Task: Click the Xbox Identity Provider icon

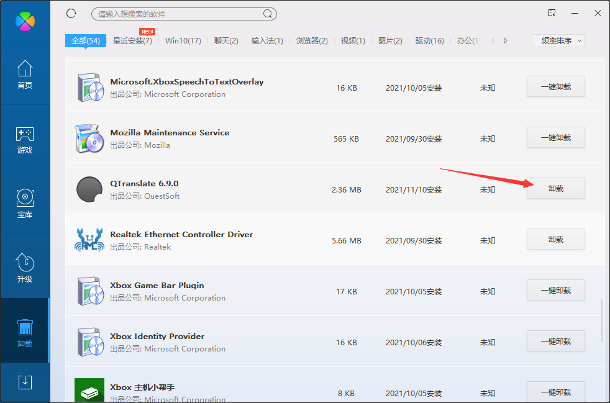Action: click(x=90, y=342)
